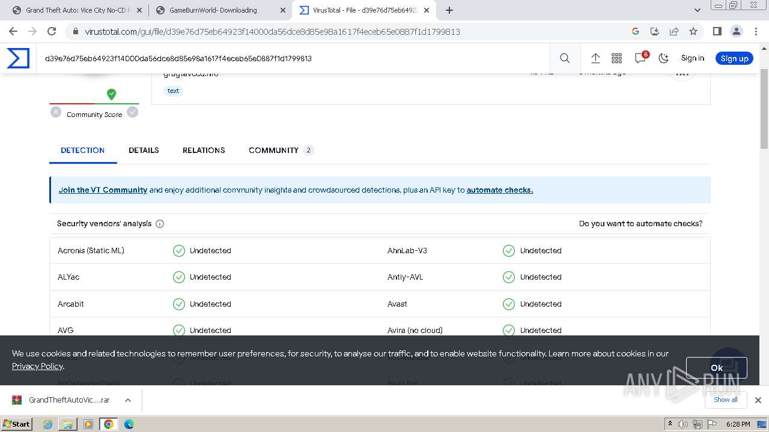
Task: Expand options for GrandTheftAutoVic....rar download
Action: point(128,400)
